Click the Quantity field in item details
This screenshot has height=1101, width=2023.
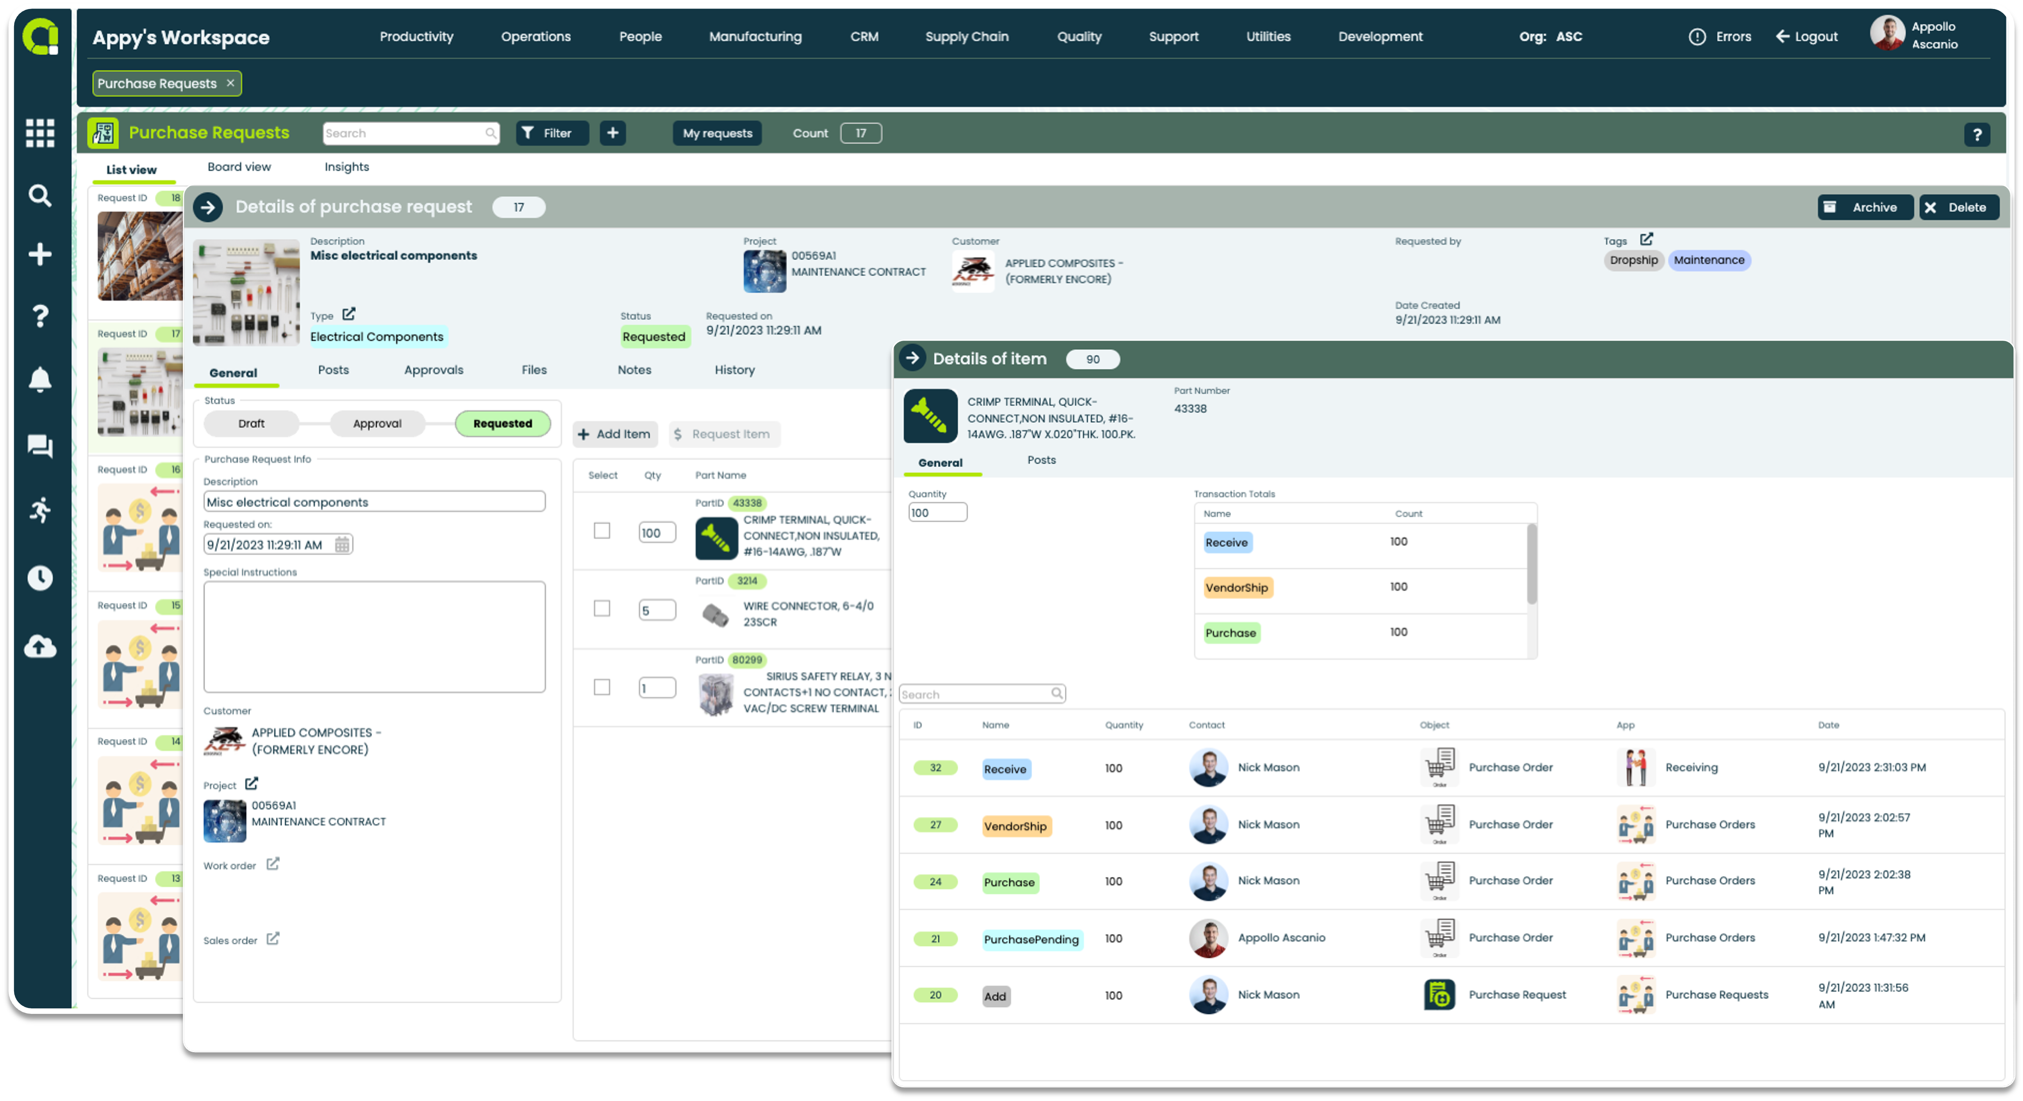pyautogui.click(x=938, y=513)
